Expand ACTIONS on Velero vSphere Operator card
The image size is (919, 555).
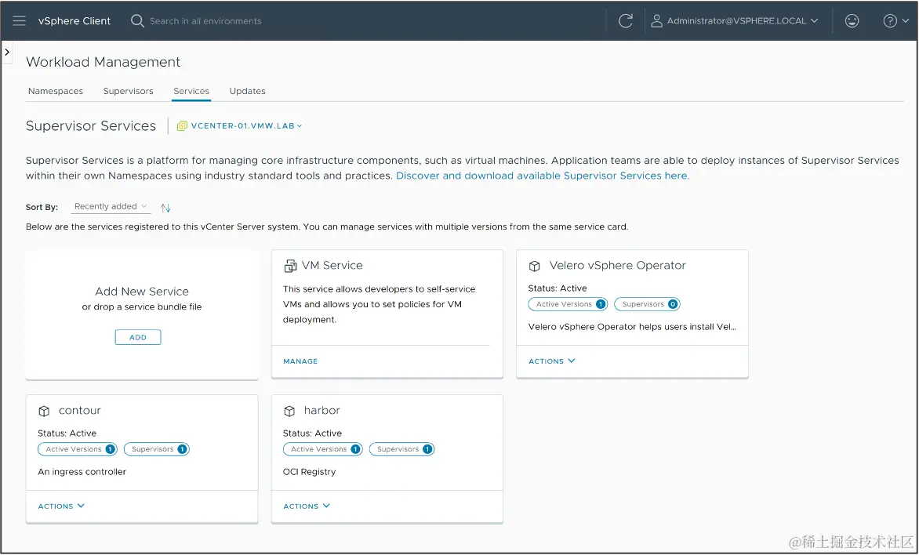click(x=551, y=361)
